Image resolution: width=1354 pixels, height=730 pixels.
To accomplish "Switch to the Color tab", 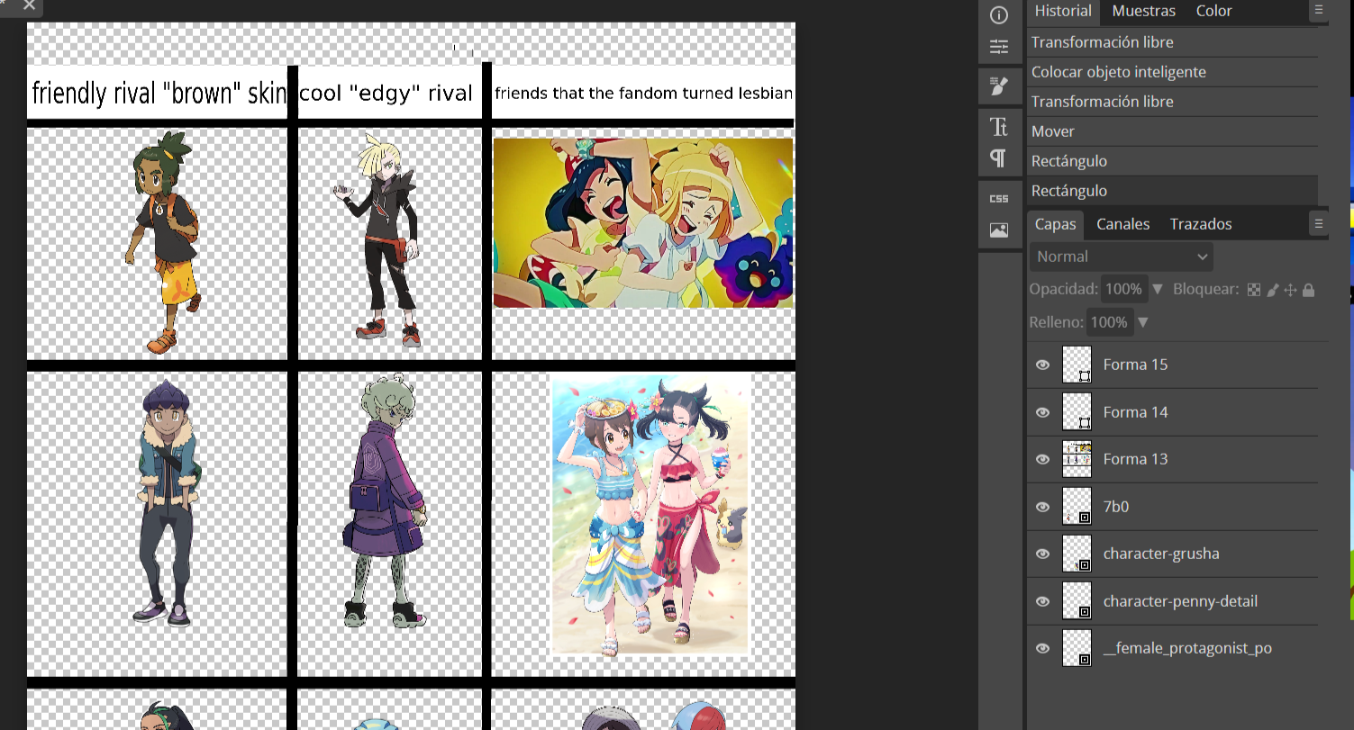I will point(1213,11).
